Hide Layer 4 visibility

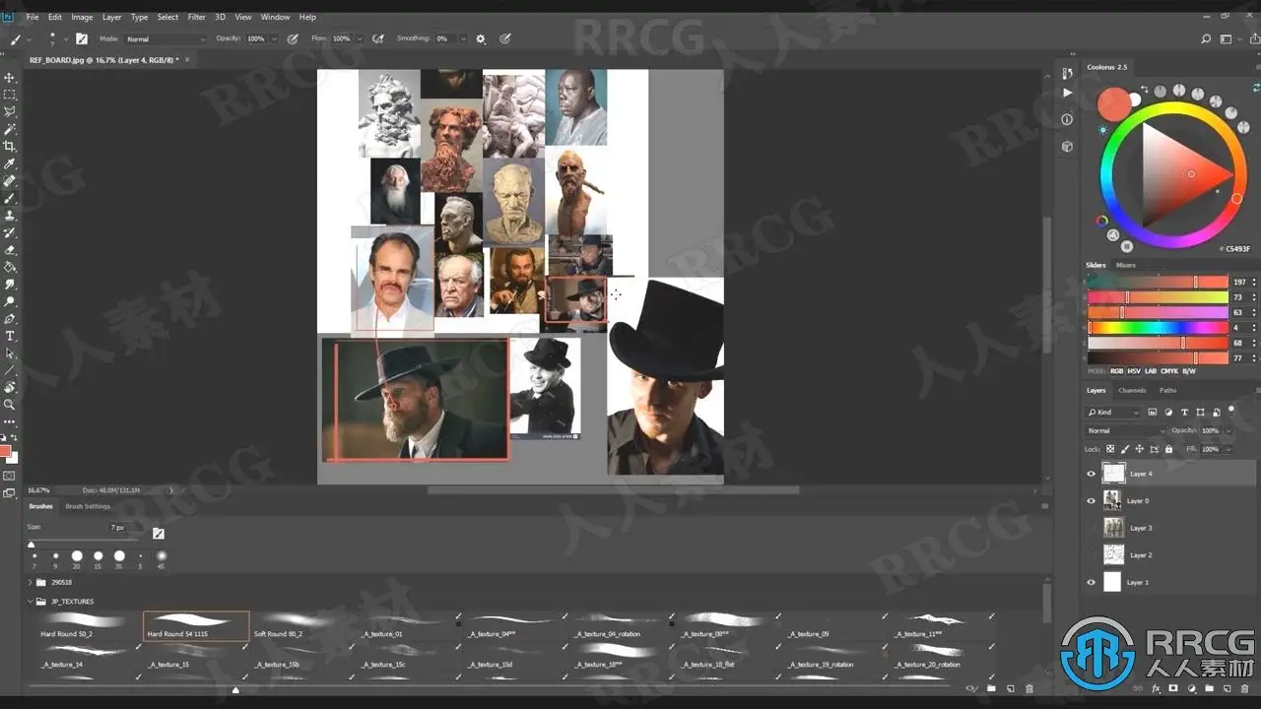coord(1091,474)
